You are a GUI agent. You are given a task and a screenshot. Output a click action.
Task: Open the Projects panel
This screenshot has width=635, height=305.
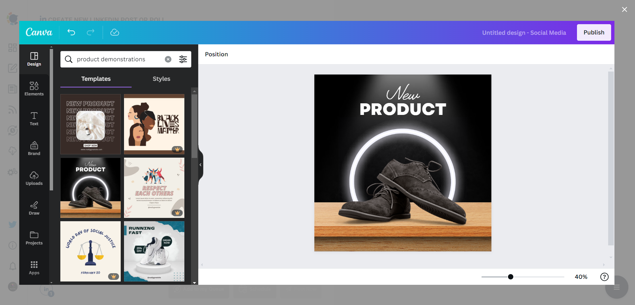tap(34, 237)
